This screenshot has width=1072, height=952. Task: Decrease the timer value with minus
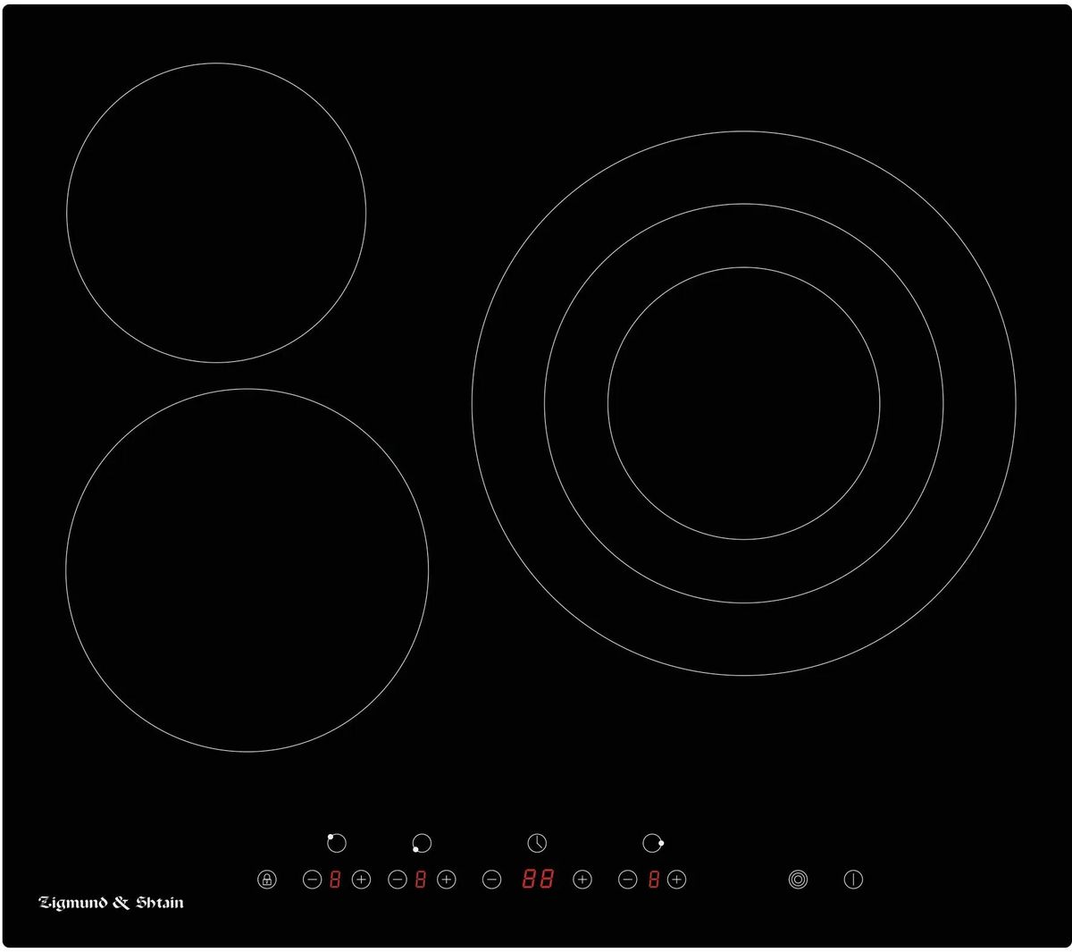pyautogui.click(x=491, y=880)
